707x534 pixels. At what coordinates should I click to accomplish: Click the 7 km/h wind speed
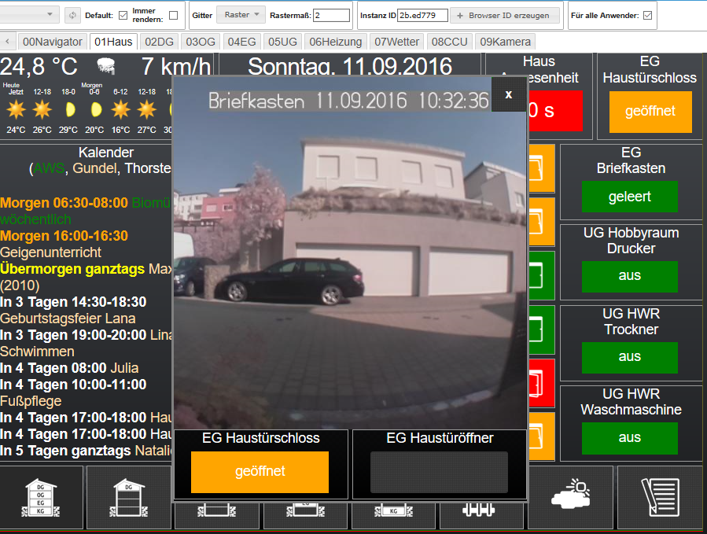176,67
